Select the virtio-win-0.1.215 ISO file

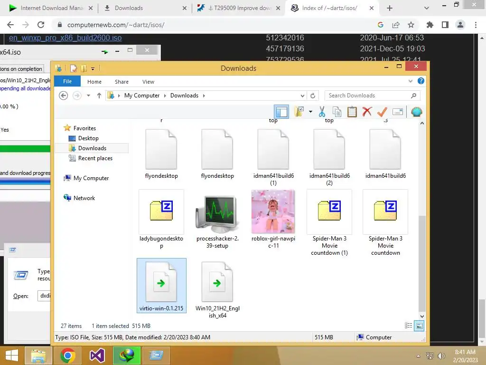(x=161, y=286)
